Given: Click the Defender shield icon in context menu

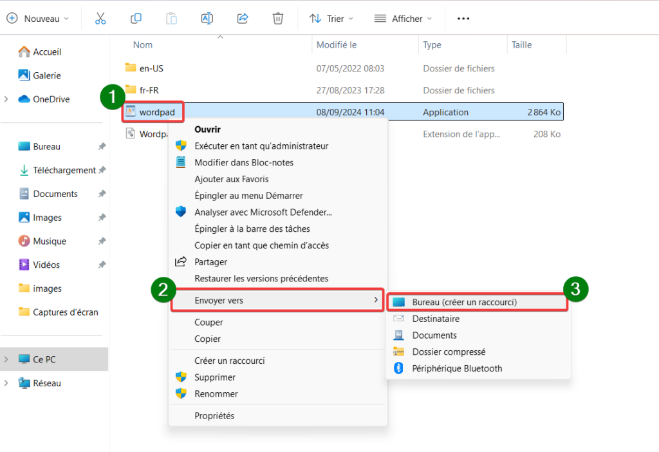Looking at the screenshot, I should 181,211.
